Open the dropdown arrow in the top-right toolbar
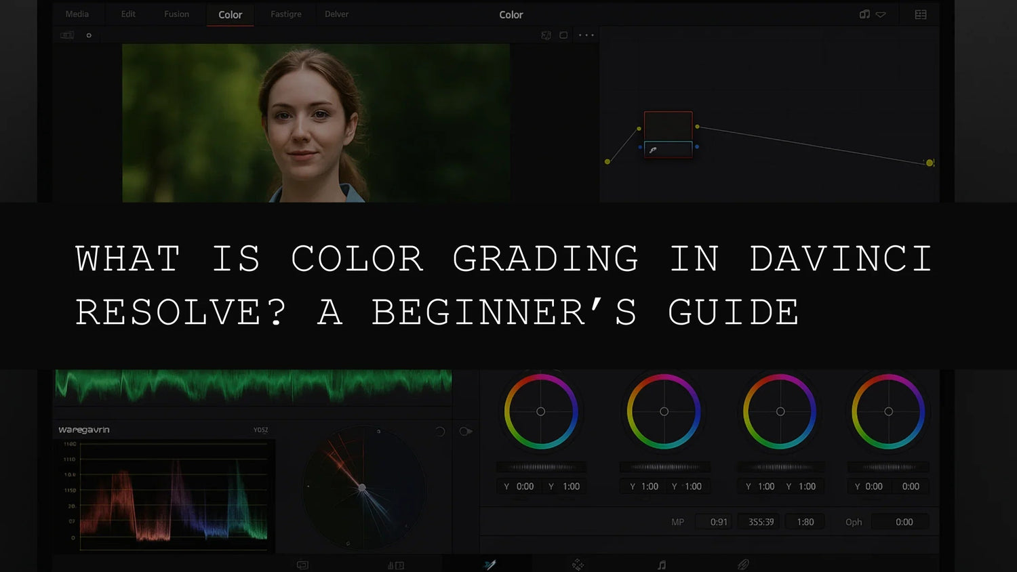This screenshot has width=1017, height=572. pos(880,14)
